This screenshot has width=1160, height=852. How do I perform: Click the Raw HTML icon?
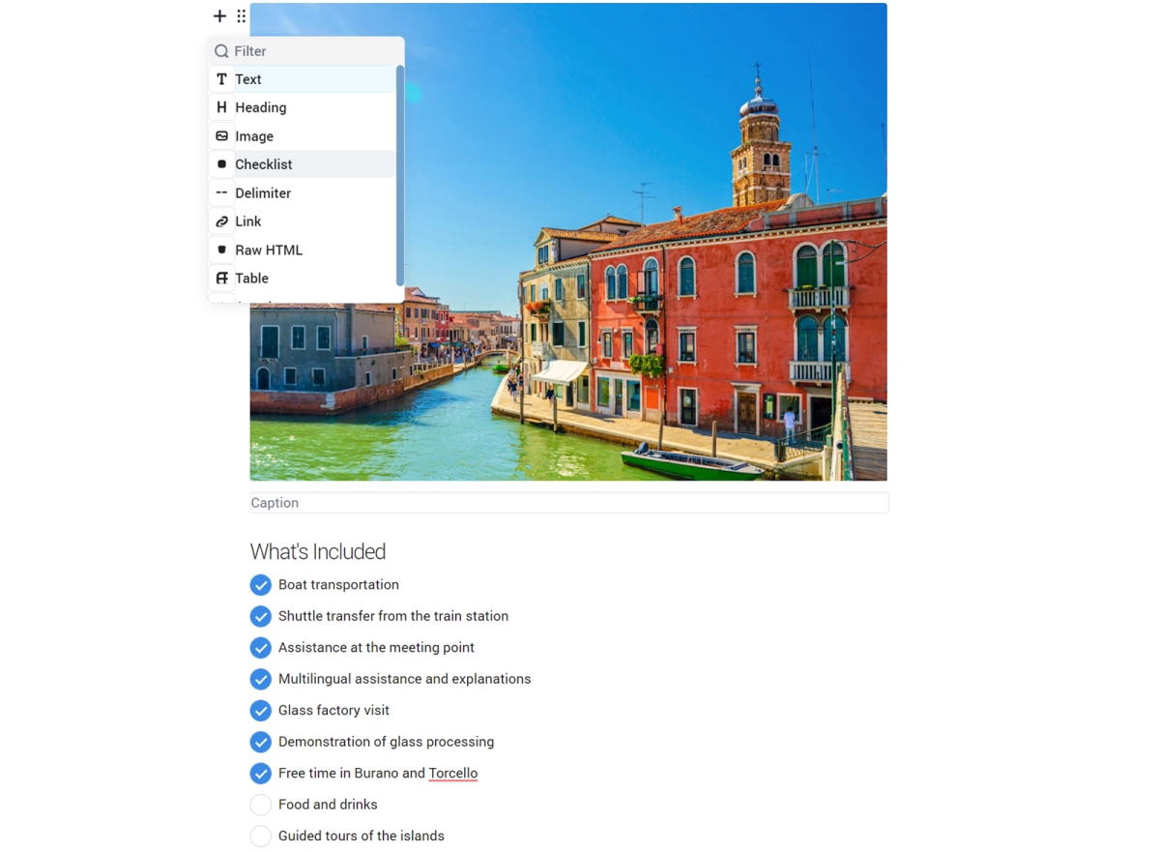[x=221, y=250]
